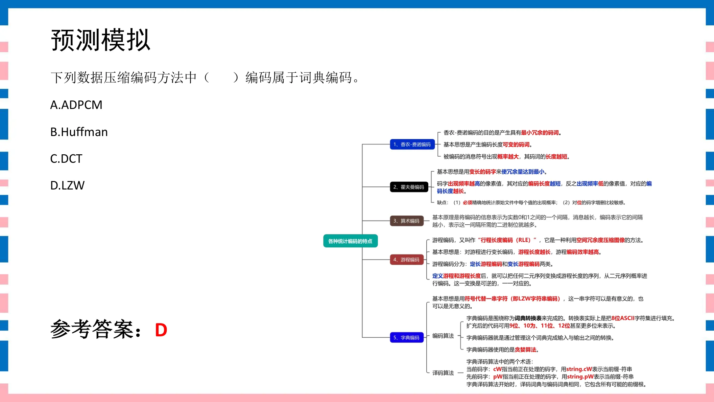The image size is (714, 402).
Task: Click the 译码算法 sub-branch label
Action: (443, 373)
